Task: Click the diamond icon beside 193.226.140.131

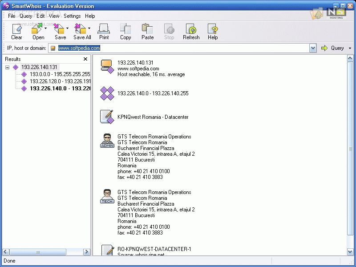Action: click(16, 67)
